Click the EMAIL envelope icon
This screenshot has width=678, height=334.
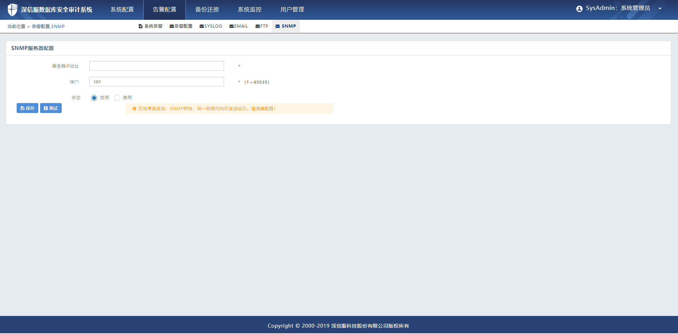point(231,26)
